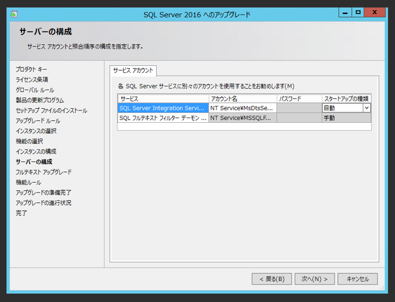The height and width of the screenshot is (302, 395).
Task: Select bold サーバーの構成 step in sidebar
Action: 34,162
